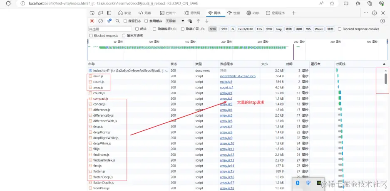
Task: Filter by Img request type
Action: [x=279, y=29]
